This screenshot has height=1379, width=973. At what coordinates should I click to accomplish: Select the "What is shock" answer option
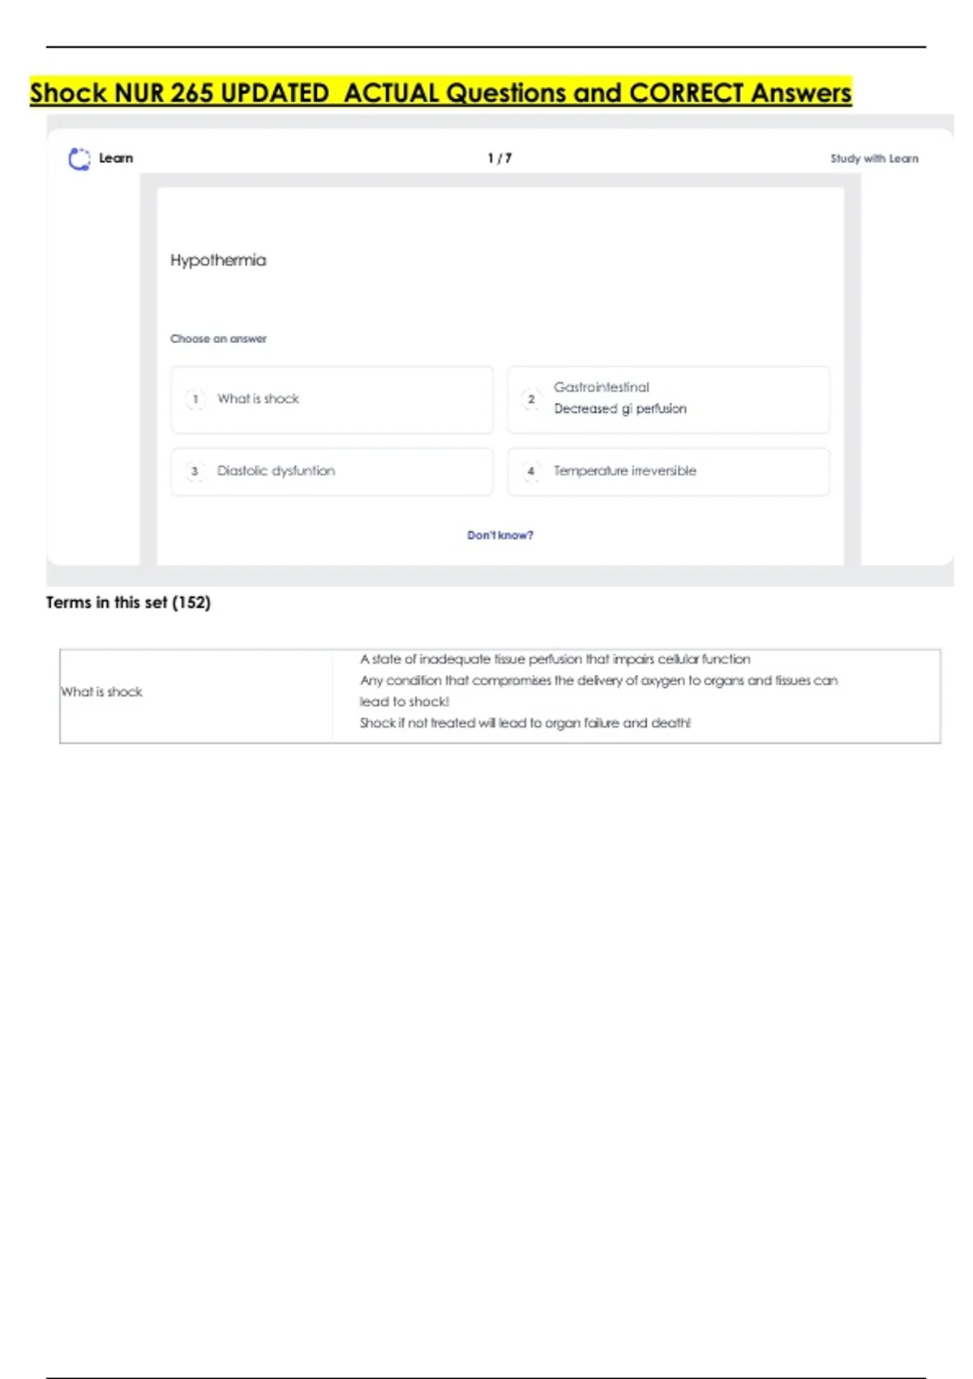332,399
